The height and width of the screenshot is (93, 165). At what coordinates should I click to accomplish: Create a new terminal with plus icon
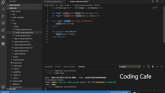(x=144, y=67)
